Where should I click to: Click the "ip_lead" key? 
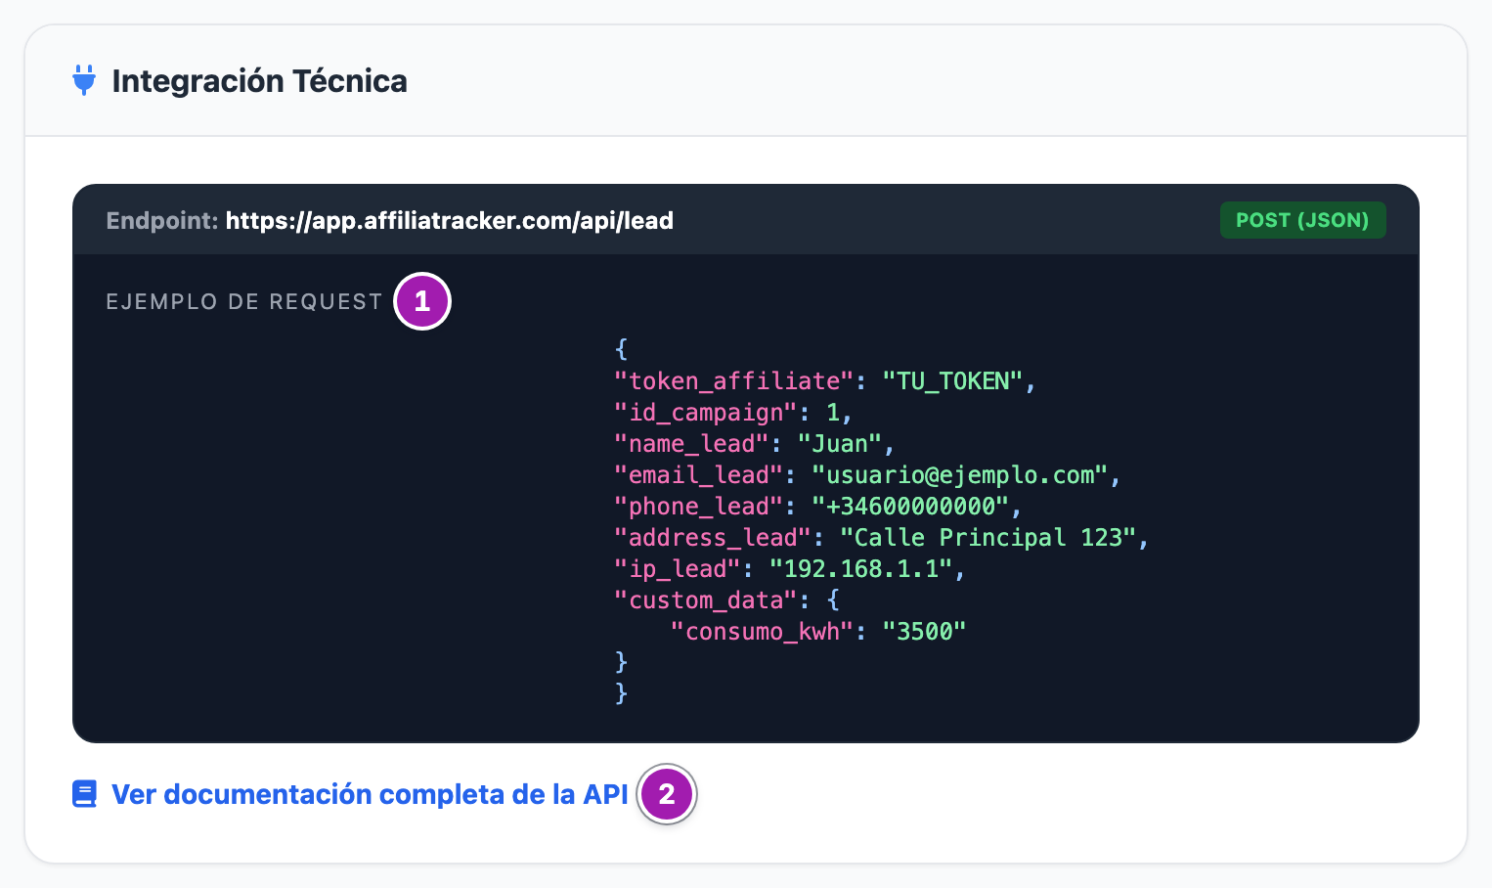click(678, 569)
